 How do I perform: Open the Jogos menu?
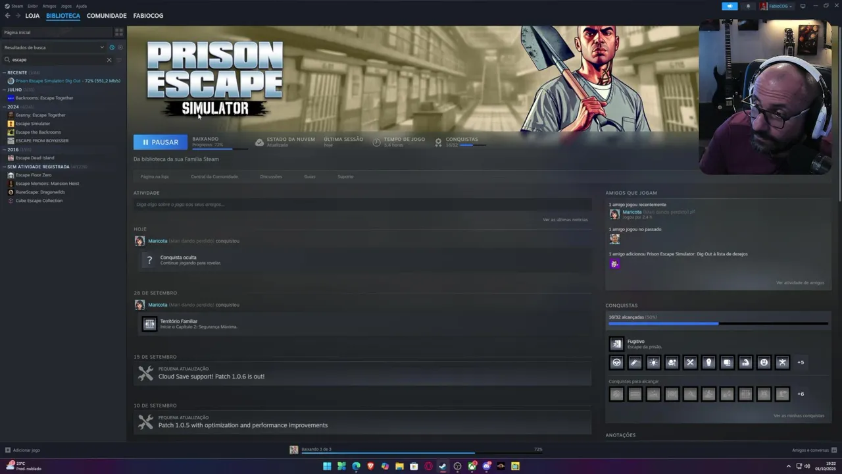(x=66, y=6)
